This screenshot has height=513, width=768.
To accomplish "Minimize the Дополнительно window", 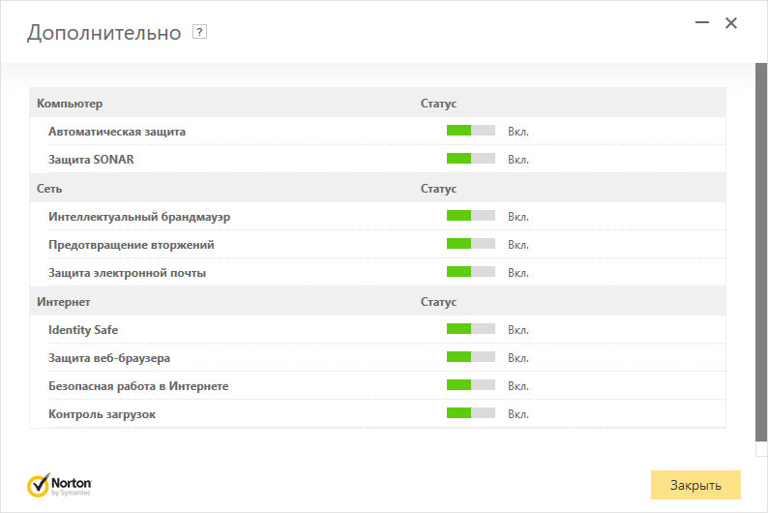I will (x=700, y=23).
